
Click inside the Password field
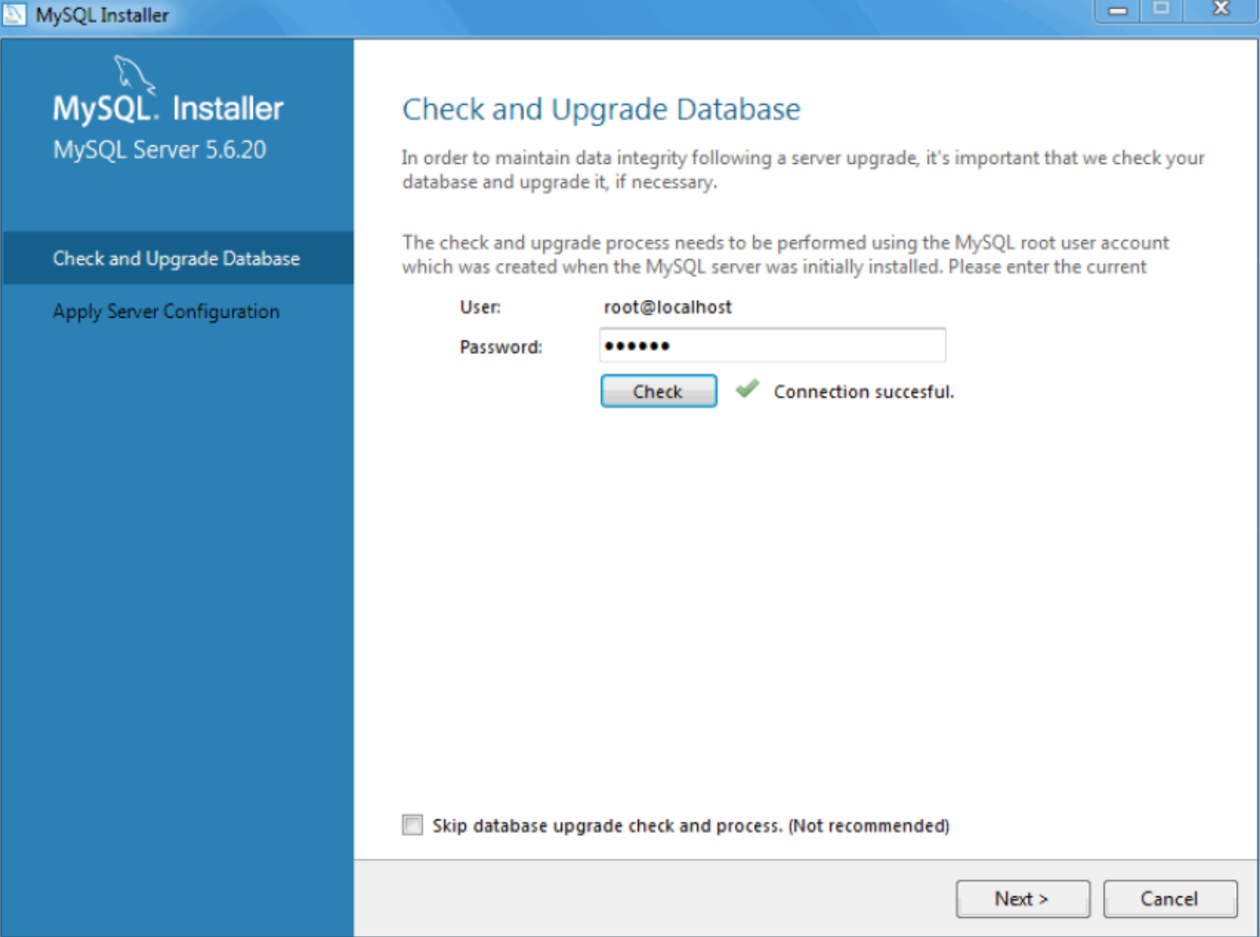(772, 345)
